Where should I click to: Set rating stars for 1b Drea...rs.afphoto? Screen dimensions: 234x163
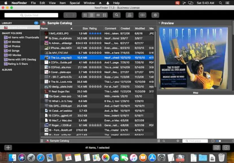95,38
